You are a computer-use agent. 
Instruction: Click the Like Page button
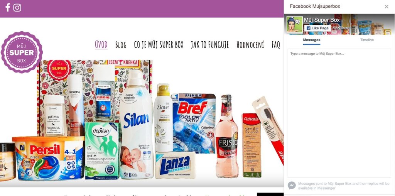(317, 28)
